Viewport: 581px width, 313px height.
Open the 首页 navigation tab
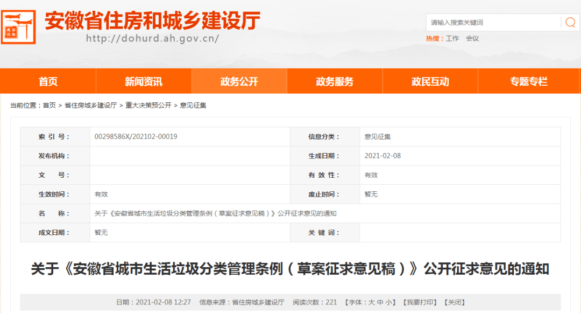pos(48,81)
